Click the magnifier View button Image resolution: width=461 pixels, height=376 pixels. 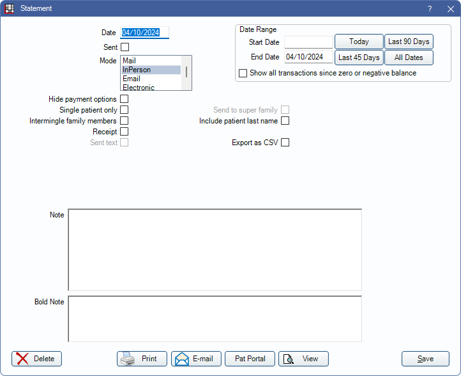pyautogui.click(x=303, y=359)
